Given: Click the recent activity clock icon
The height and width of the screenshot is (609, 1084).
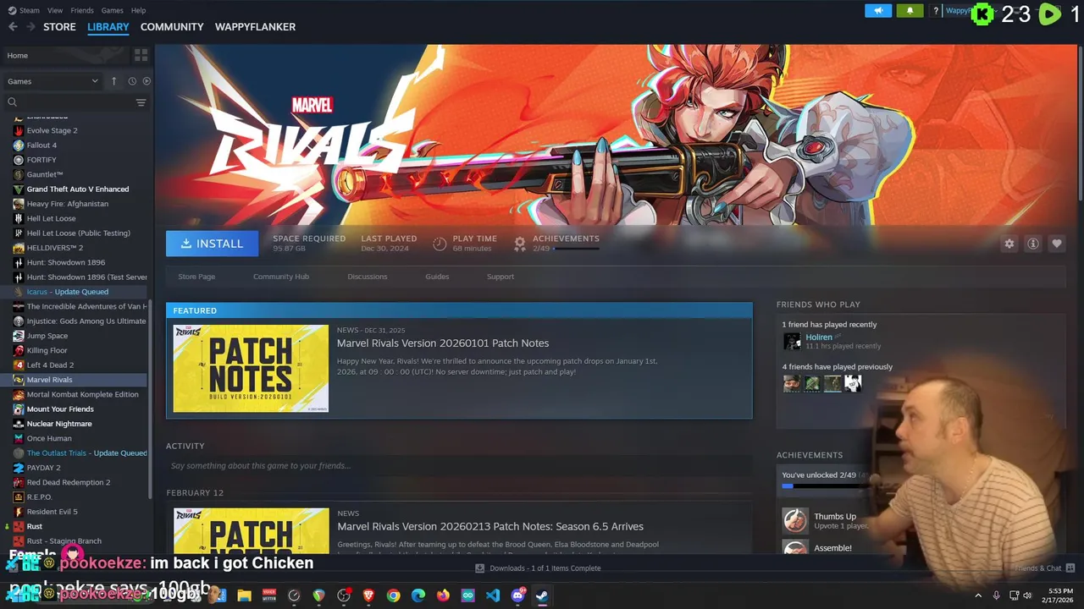Looking at the screenshot, I should coord(132,81).
